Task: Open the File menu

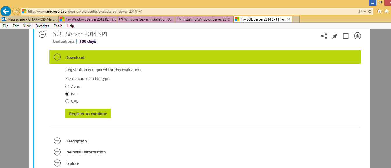Action: 6,26
